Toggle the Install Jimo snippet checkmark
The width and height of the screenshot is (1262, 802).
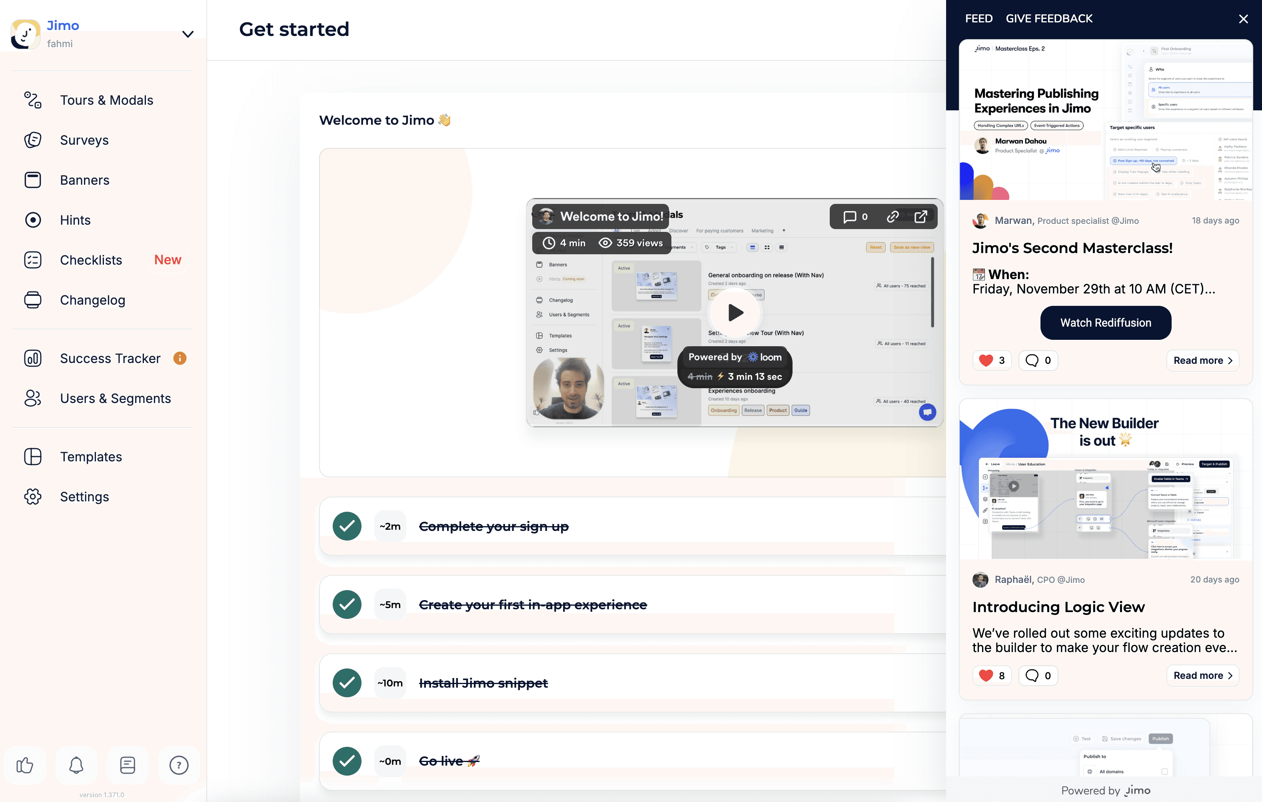point(347,682)
